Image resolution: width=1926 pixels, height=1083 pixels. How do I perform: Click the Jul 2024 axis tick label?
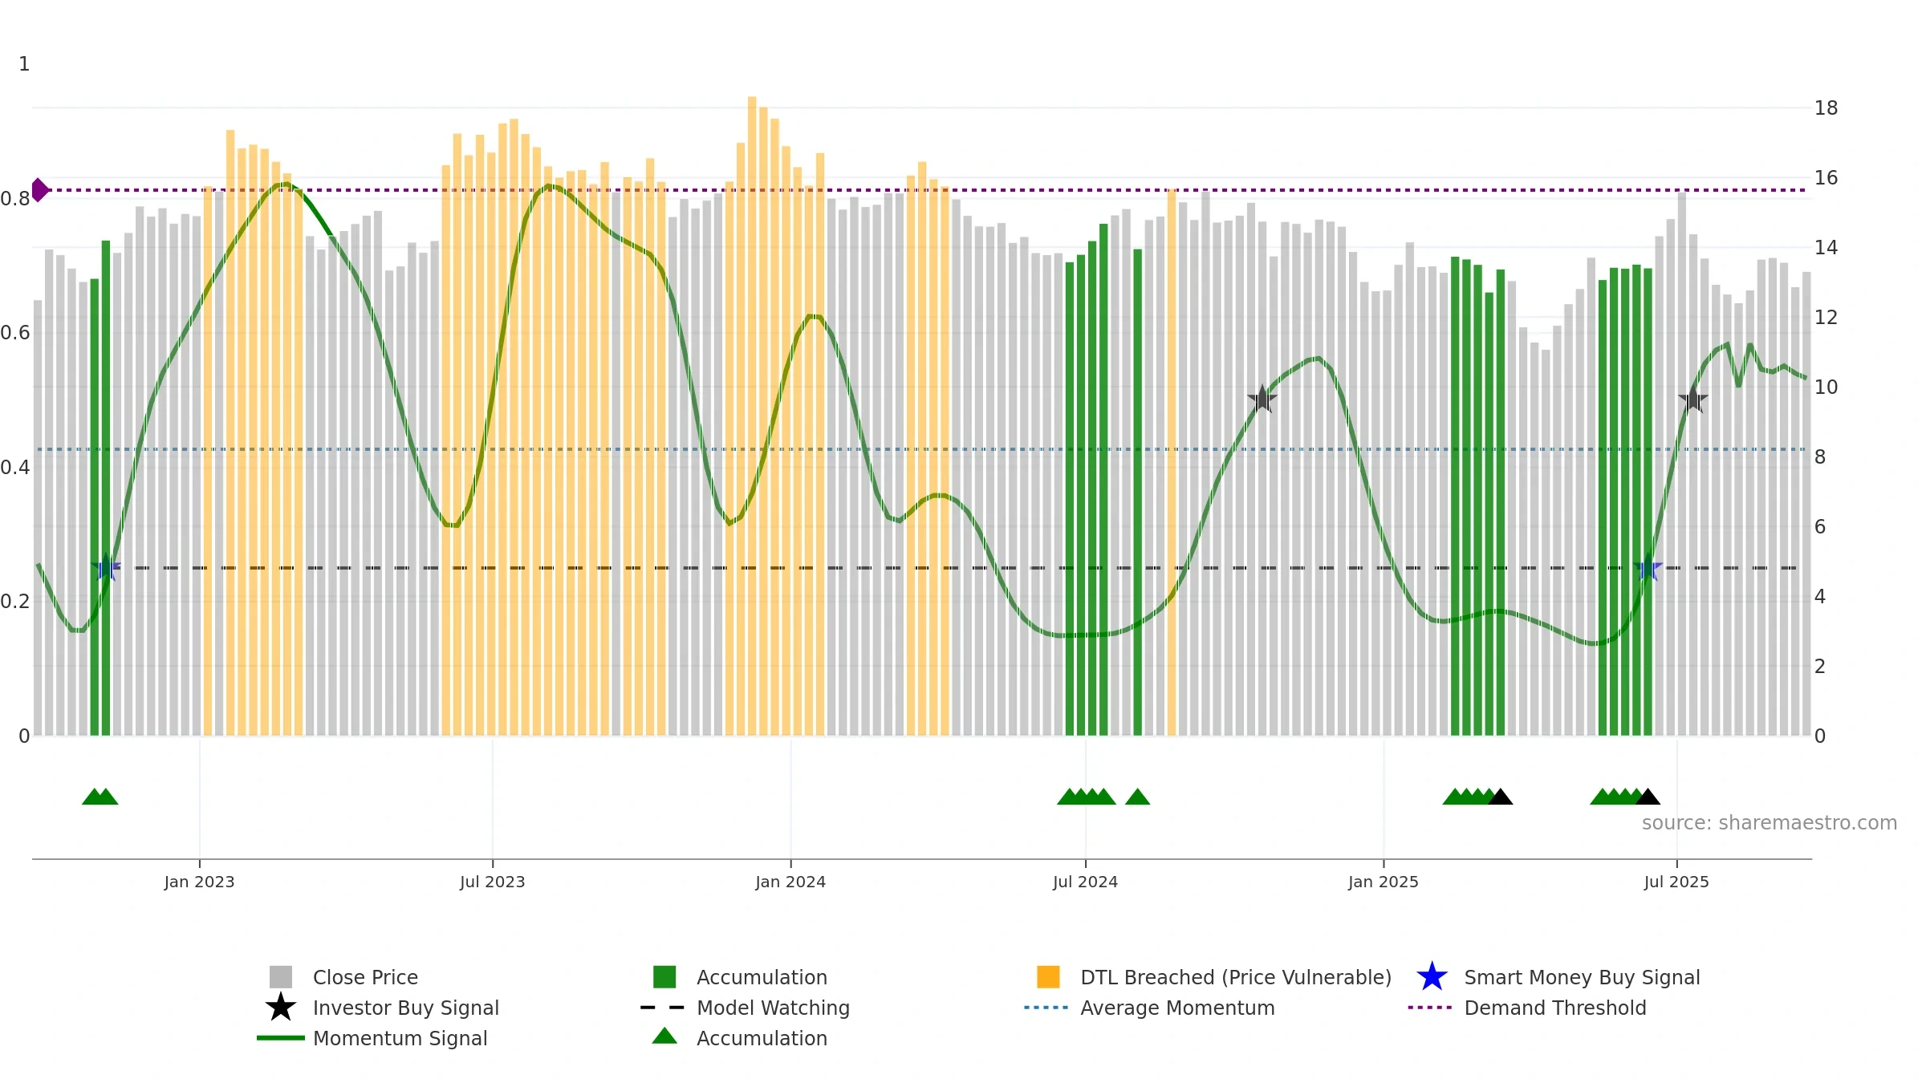pyautogui.click(x=1085, y=882)
